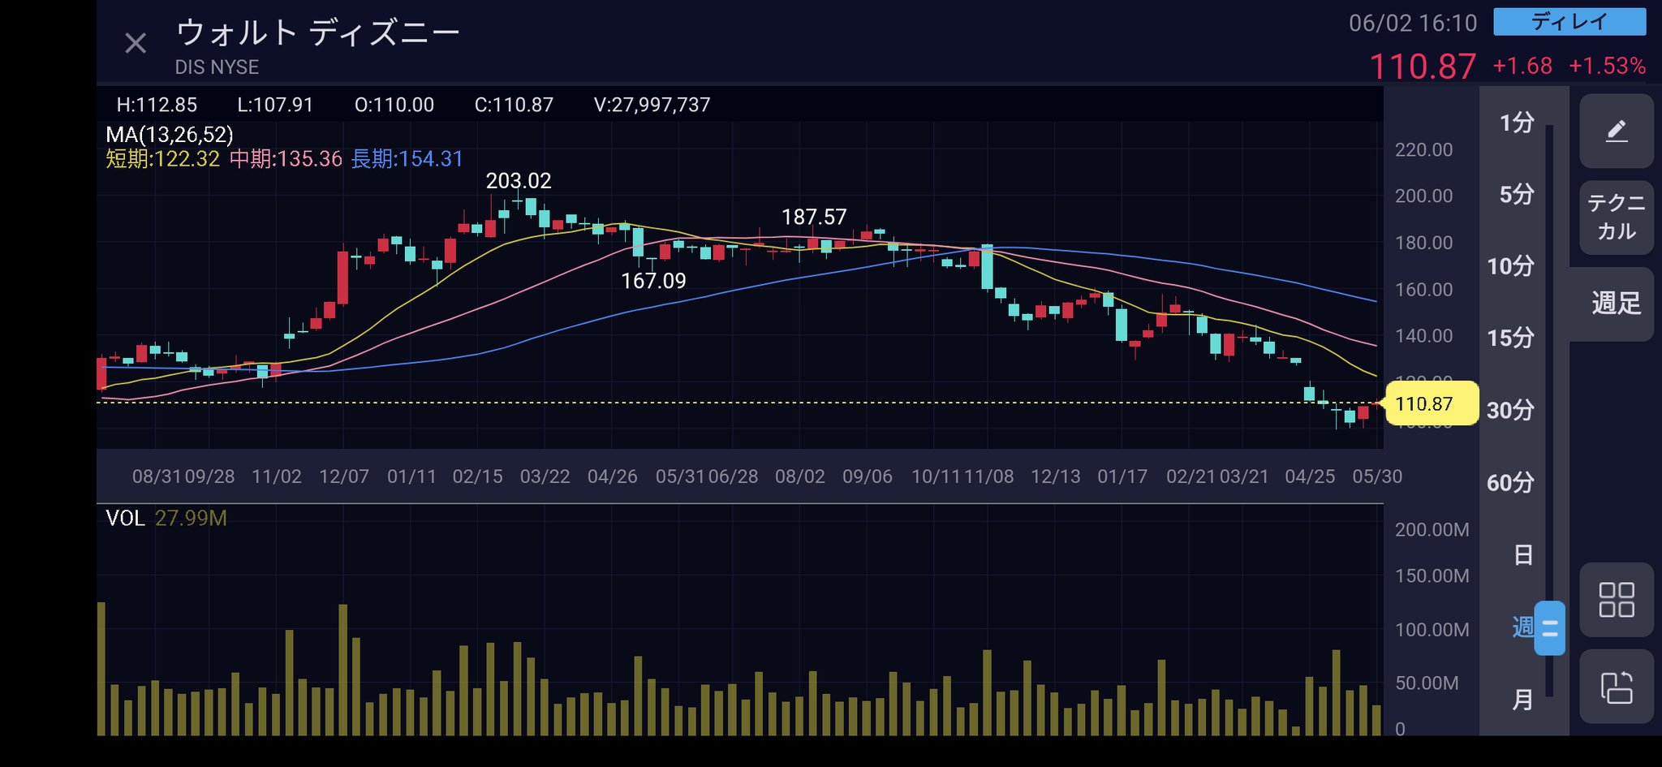
Task: Tap the 08/02 date on time axis
Action: [800, 476]
